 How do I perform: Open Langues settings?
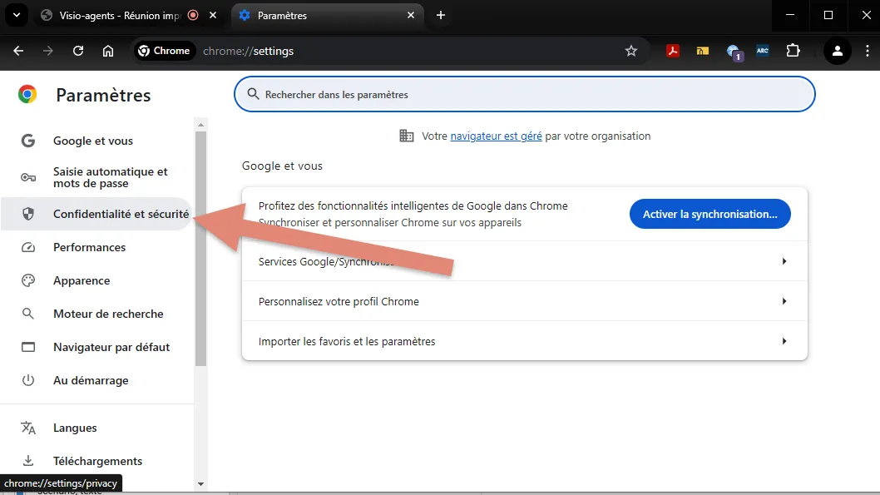96,428
